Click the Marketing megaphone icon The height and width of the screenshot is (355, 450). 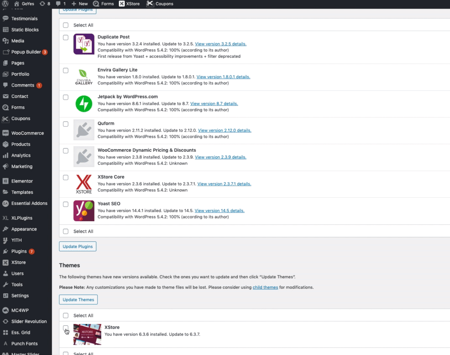[5, 166]
